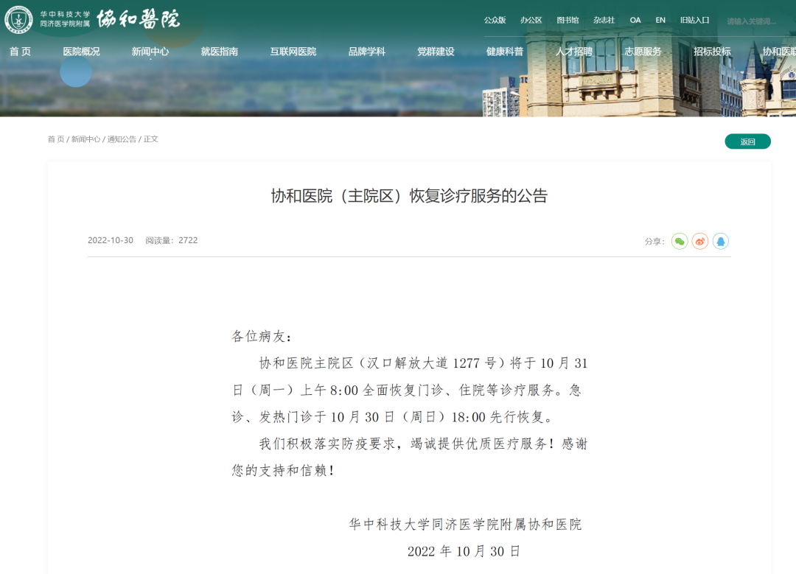Click the keyword search input field

click(755, 21)
